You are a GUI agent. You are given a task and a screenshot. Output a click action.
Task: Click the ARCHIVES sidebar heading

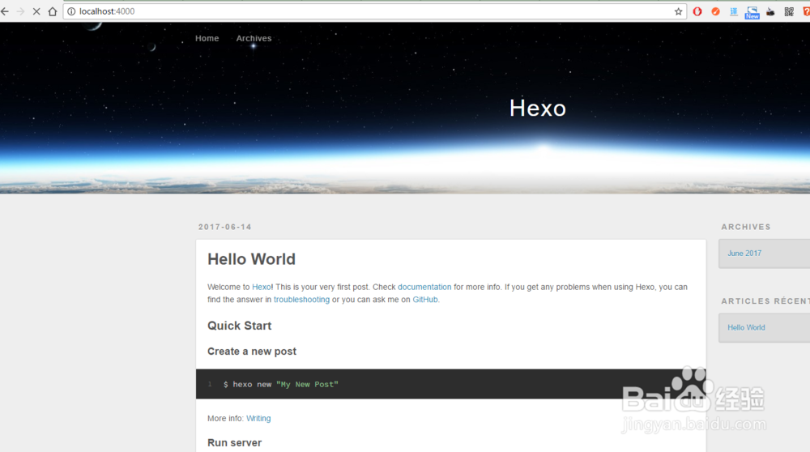click(746, 227)
